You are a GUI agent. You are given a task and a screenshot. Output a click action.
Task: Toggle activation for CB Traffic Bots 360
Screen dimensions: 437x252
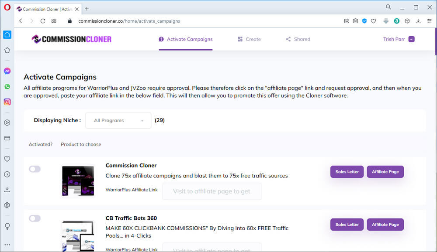point(35,218)
